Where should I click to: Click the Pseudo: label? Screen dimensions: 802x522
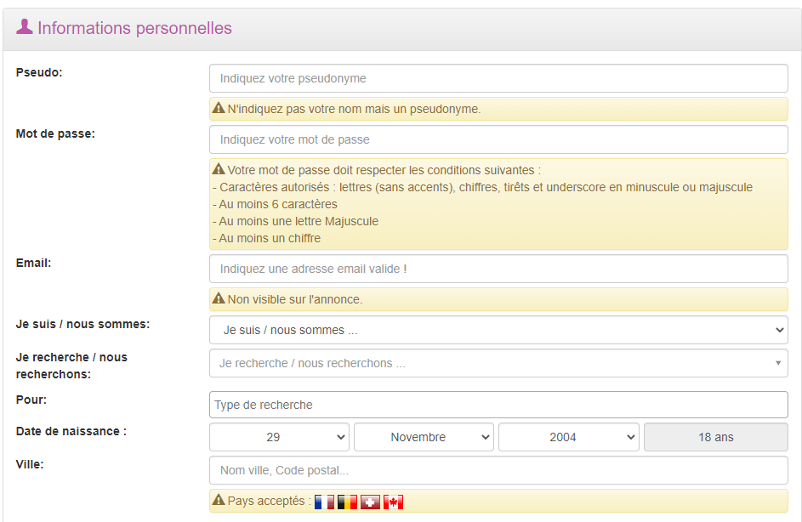(39, 72)
